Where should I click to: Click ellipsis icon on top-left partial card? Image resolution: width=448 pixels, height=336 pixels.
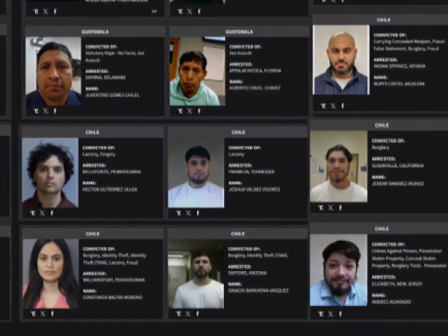tap(155, 11)
